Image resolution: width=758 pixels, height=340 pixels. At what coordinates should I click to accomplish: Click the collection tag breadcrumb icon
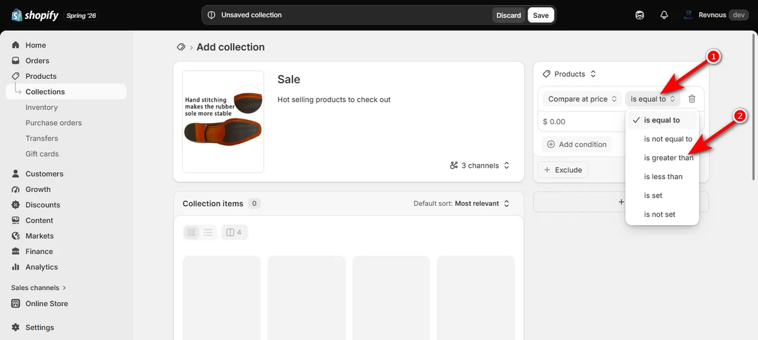(181, 47)
